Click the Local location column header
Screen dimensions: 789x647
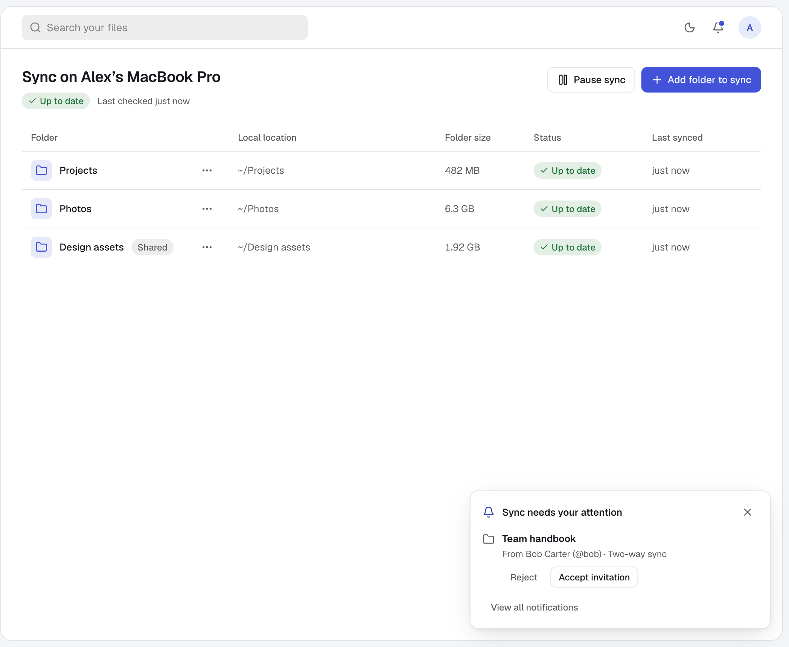(x=267, y=138)
